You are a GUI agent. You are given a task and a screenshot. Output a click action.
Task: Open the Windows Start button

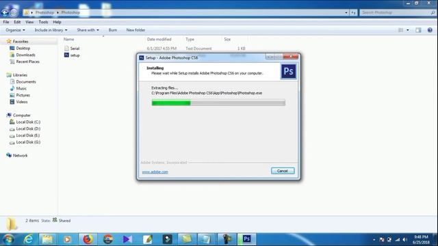click(8, 239)
